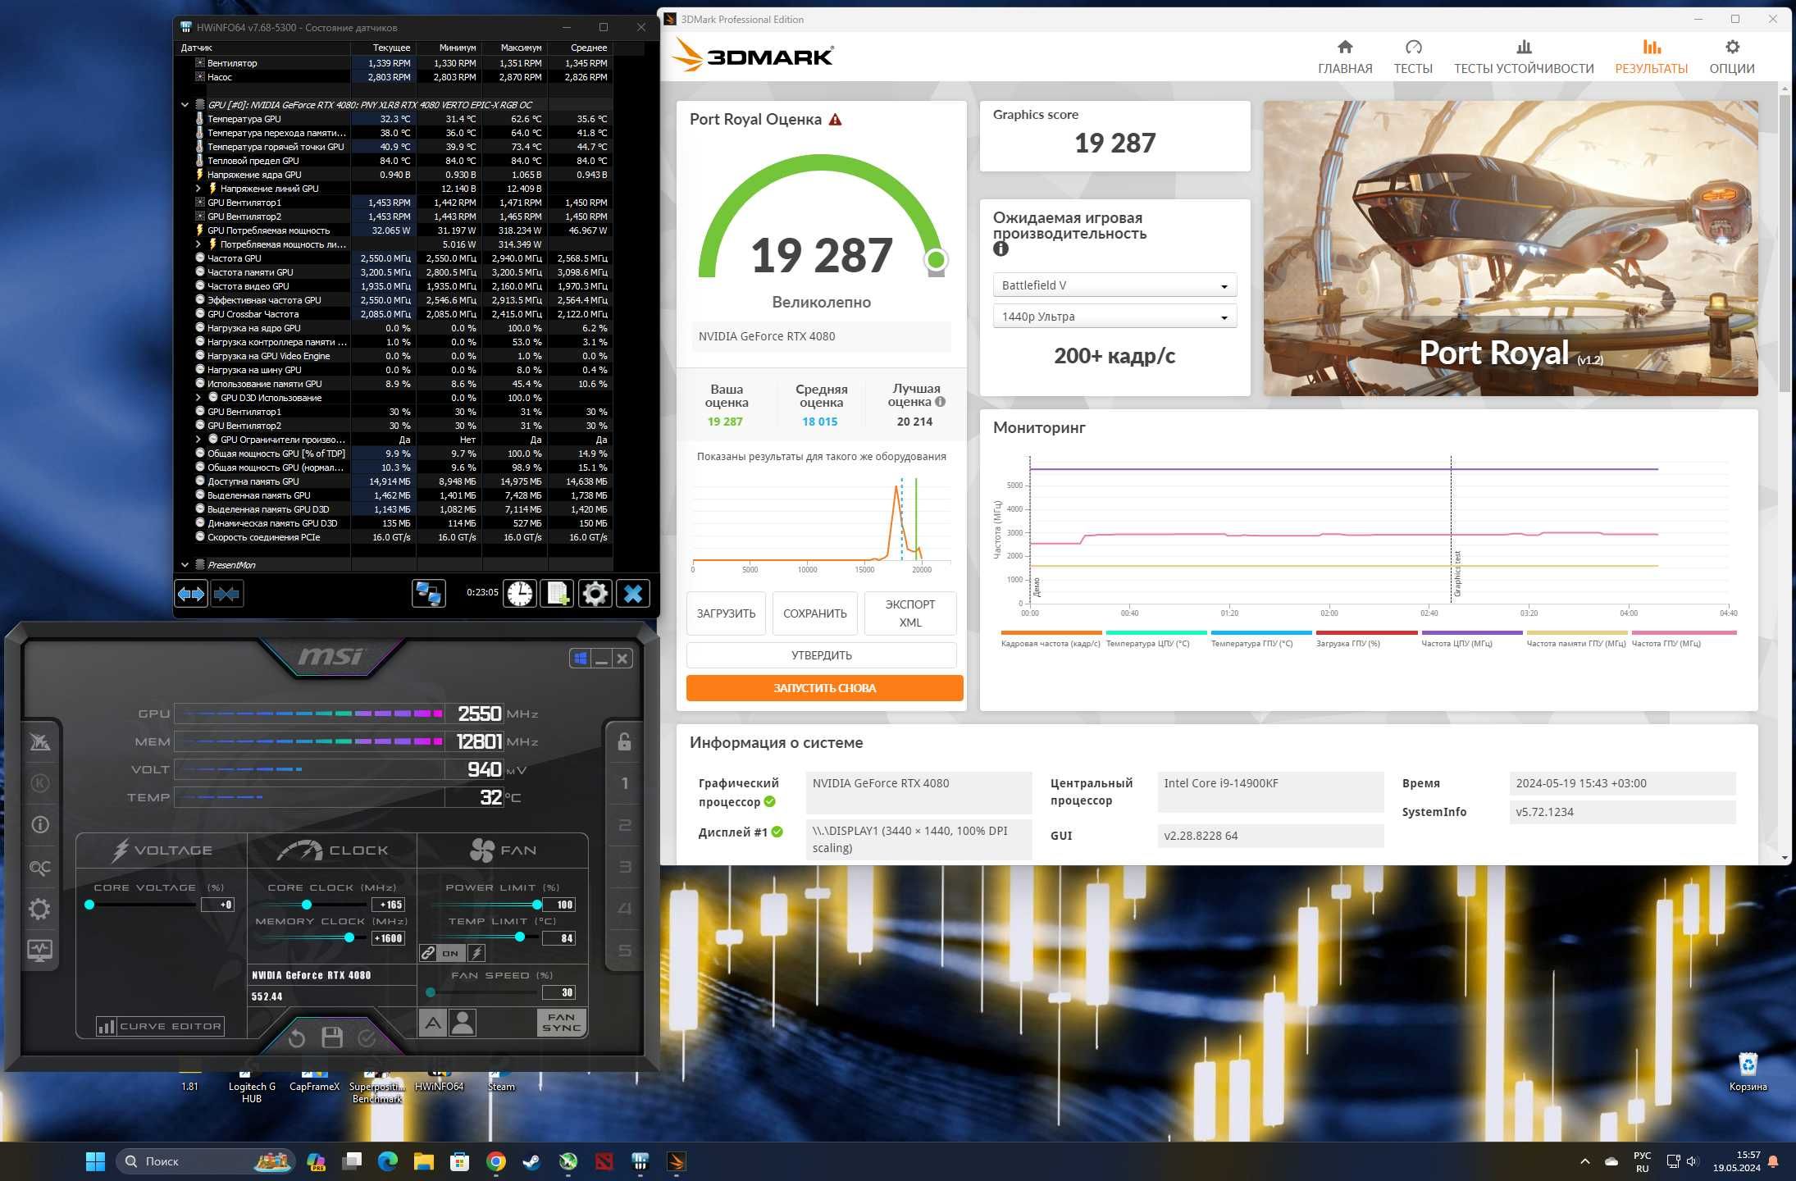The image size is (1796, 1181).
Task: Click СОХРАНИТЬ result button
Action: coord(814,613)
